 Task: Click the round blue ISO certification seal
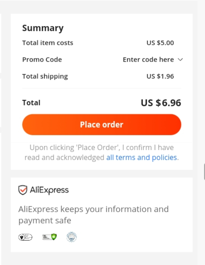click(72, 237)
